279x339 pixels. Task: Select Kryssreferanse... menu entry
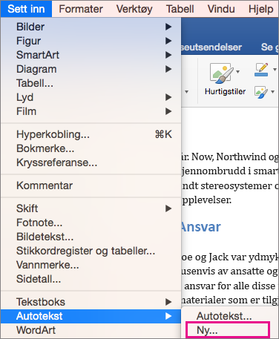[91, 162]
